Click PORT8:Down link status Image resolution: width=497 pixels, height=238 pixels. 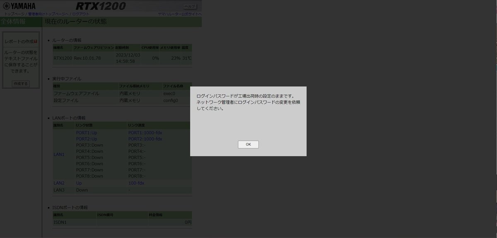89,176
